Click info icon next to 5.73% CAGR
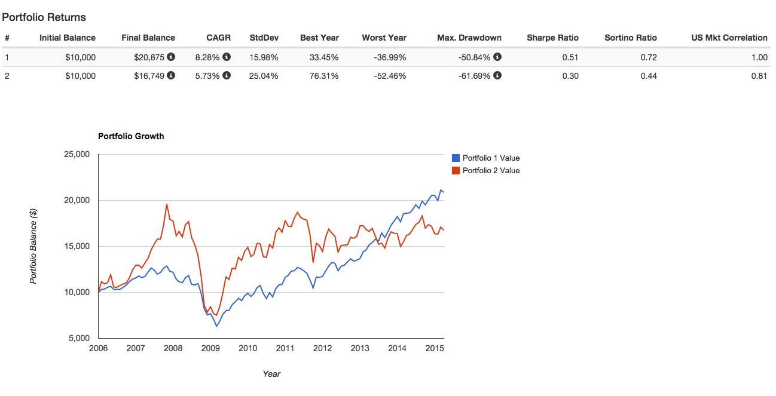This screenshot has width=776, height=396. point(227,75)
